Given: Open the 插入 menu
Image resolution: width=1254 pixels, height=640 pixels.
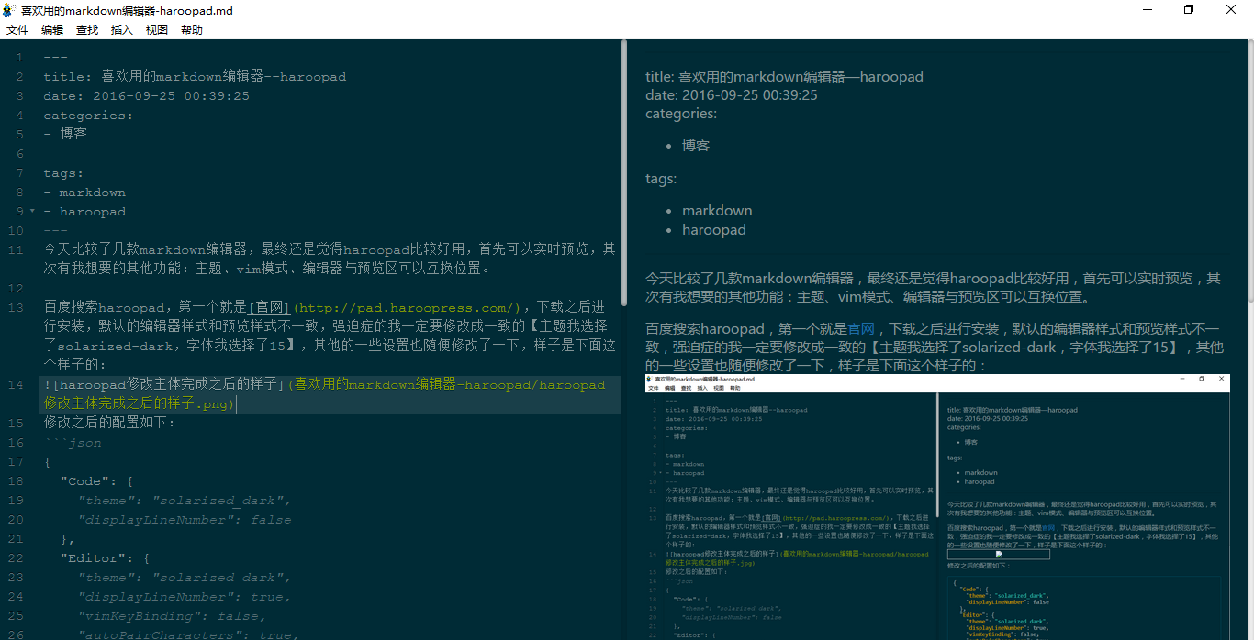Looking at the screenshot, I should click(x=122, y=30).
